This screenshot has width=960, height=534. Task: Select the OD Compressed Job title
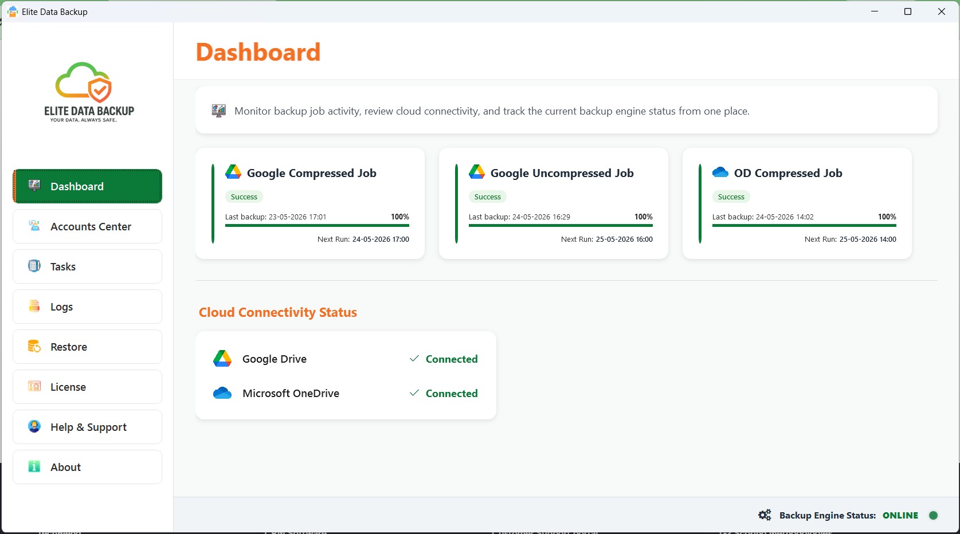pos(788,173)
